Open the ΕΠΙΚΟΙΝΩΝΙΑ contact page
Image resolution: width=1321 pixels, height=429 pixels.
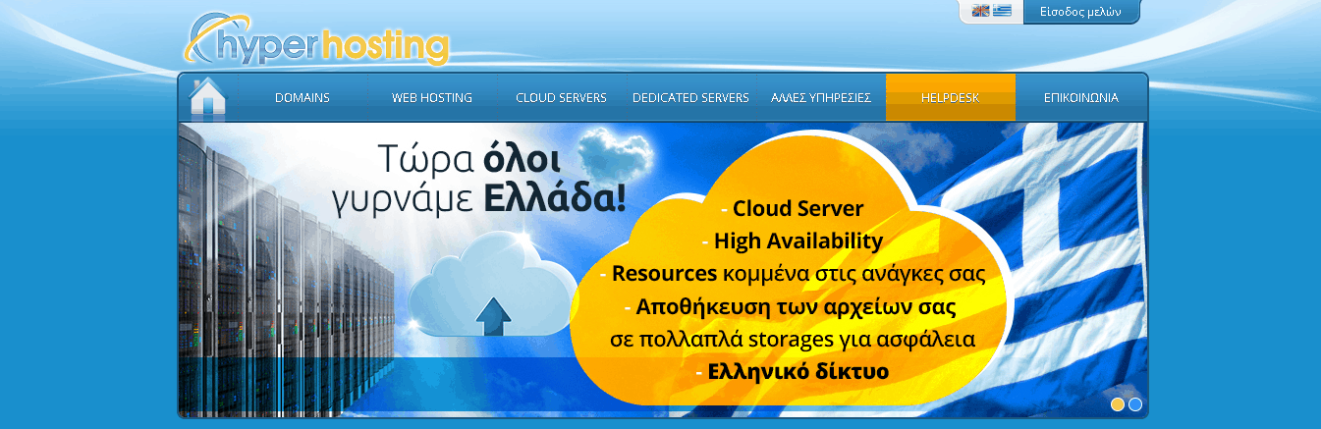pos(1080,98)
